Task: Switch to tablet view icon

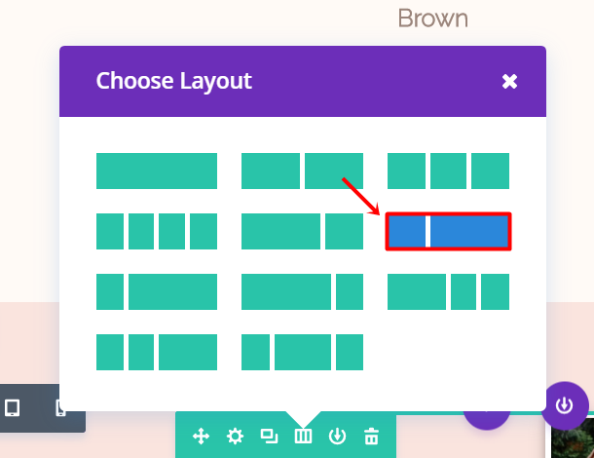Action: 13,407
